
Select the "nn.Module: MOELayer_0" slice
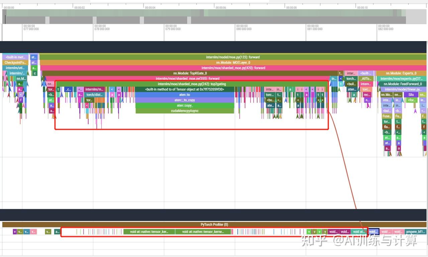[x=232, y=62]
